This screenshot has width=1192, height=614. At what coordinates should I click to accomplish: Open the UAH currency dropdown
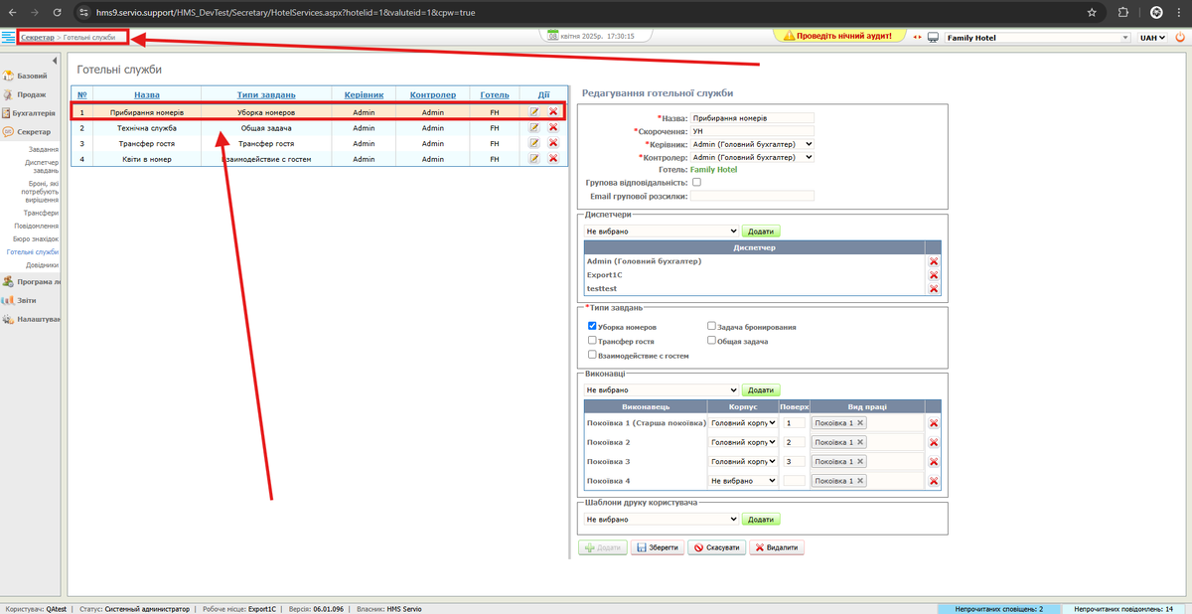click(x=1151, y=37)
